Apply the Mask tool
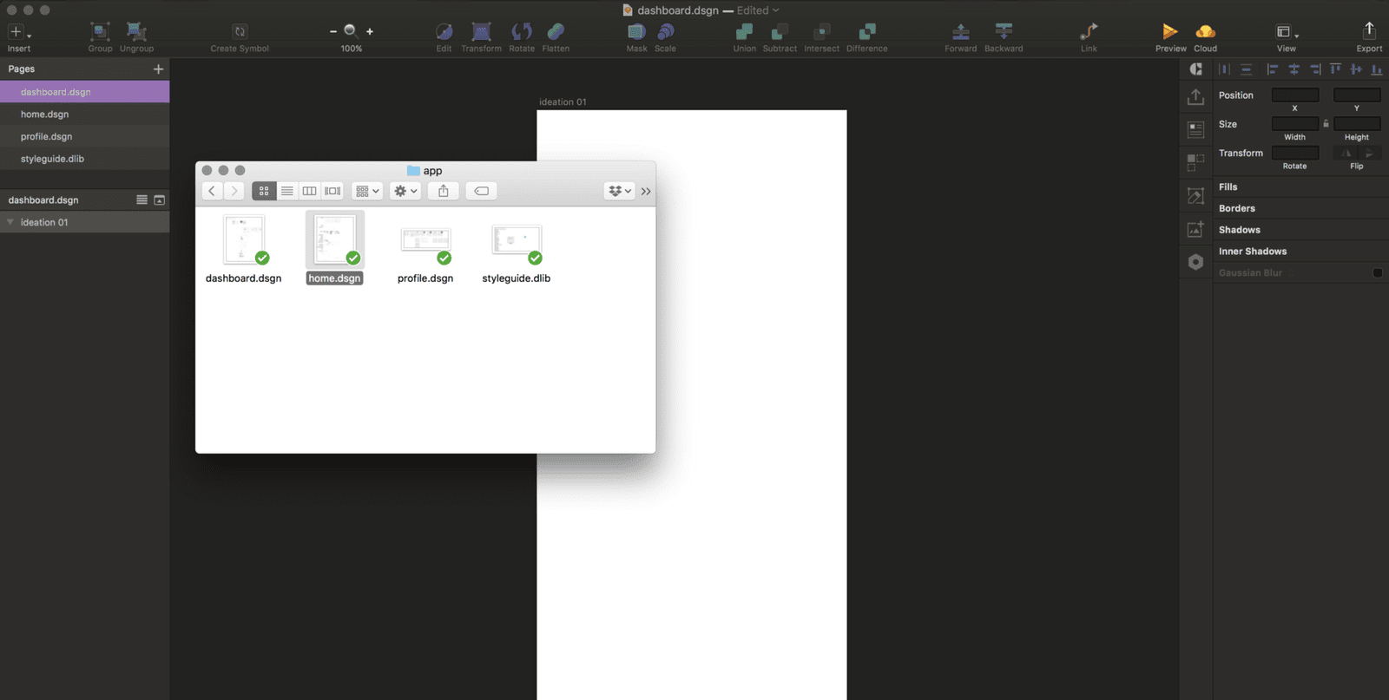1389x700 pixels. pyautogui.click(x=636, y=32)
